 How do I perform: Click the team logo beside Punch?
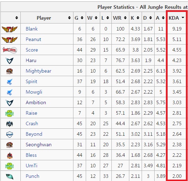9,176
